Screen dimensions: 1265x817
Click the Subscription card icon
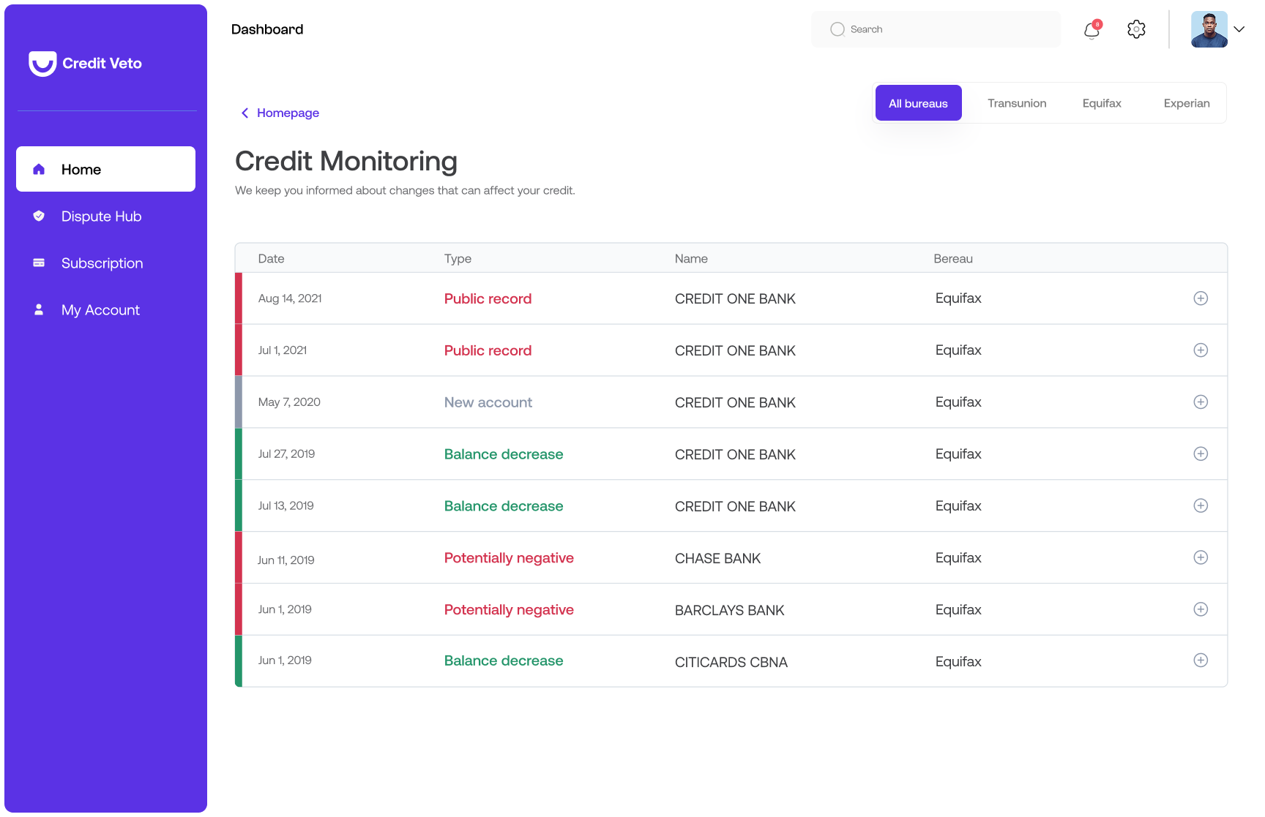39,263
